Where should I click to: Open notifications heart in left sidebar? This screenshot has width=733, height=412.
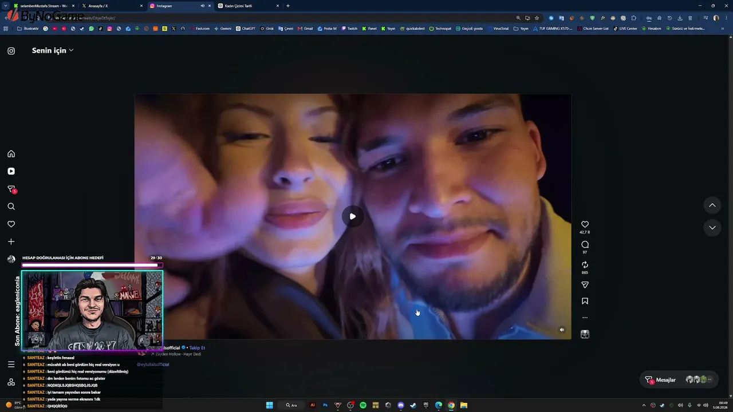[x=11, y=224]
